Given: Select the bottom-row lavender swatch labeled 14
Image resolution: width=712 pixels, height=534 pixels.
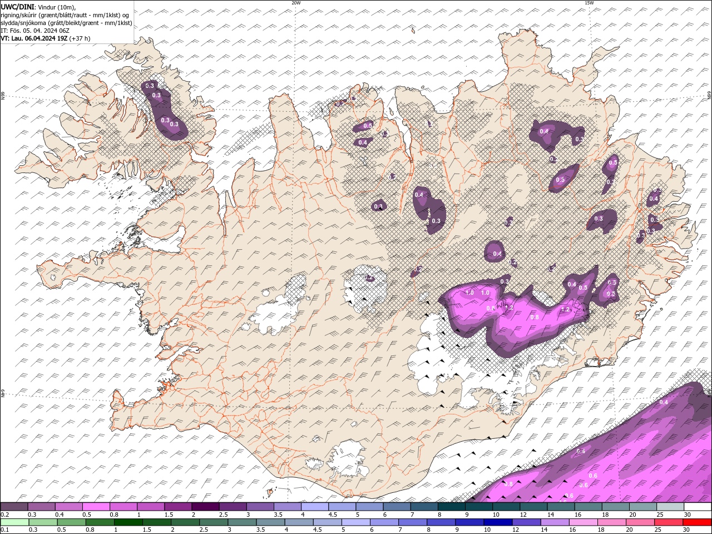Looking at the screenshot, I should point(555,522).
